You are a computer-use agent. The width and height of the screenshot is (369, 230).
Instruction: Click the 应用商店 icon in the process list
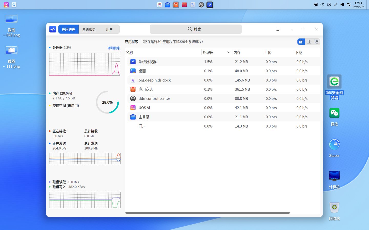pyautogui.click(x=132, y=89)
